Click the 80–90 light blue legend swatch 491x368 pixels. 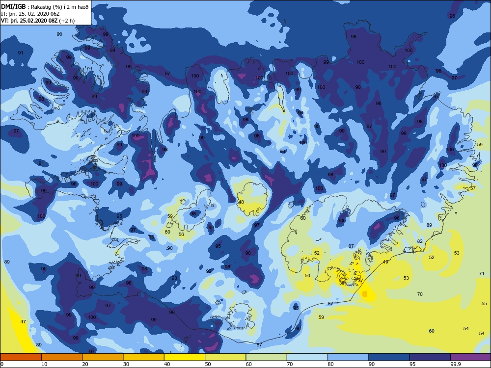348,357
